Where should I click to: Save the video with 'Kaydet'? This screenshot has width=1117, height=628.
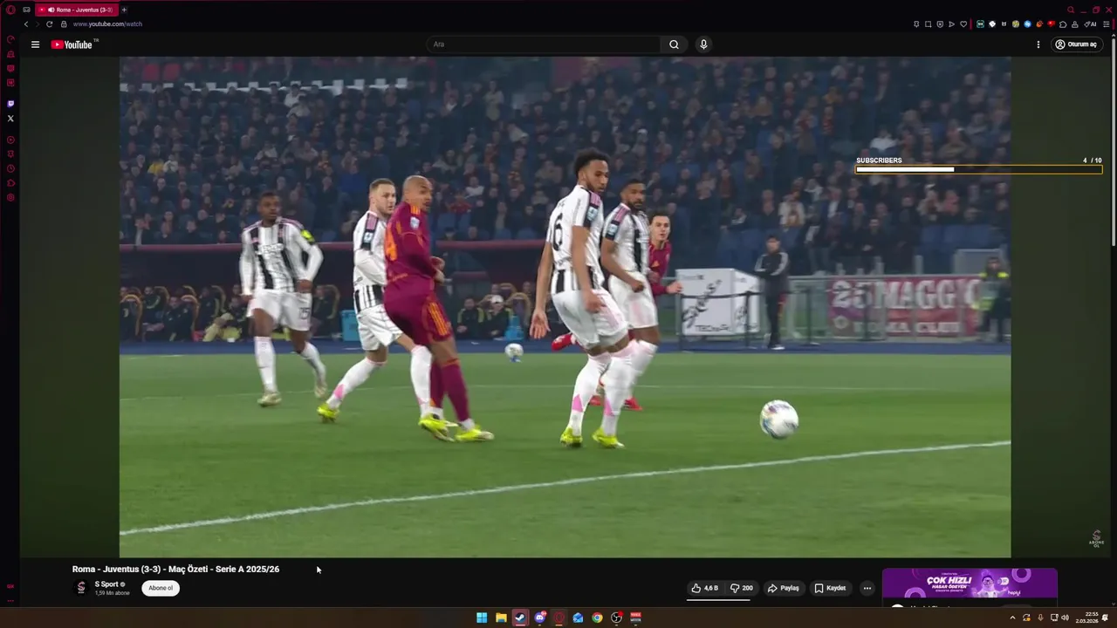[x=830, y=588]
